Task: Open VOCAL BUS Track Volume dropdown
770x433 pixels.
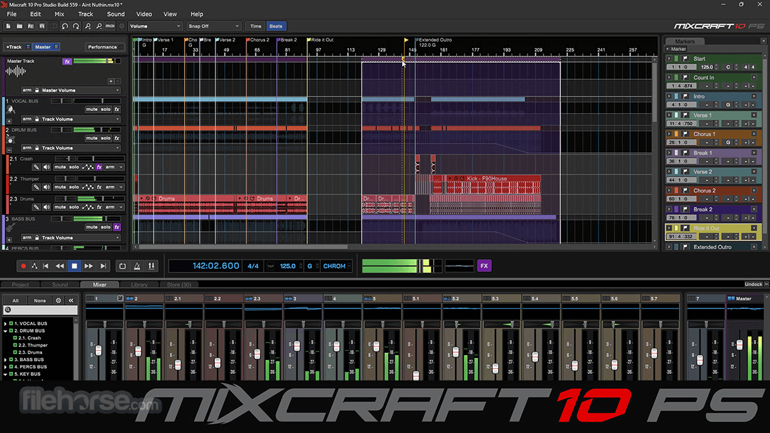Action: pos(81,119)
